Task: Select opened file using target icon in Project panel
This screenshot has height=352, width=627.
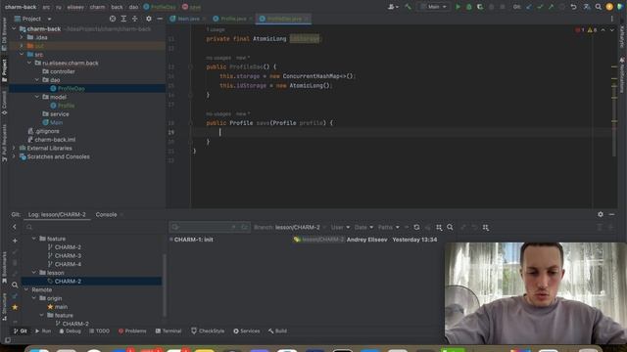Action: click(113, 19)
